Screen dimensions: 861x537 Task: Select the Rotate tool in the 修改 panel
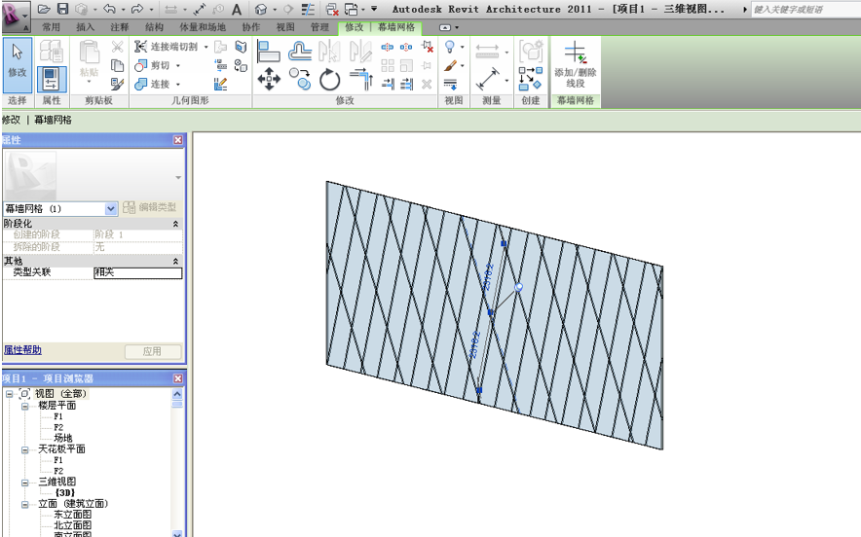coord(330,80)
